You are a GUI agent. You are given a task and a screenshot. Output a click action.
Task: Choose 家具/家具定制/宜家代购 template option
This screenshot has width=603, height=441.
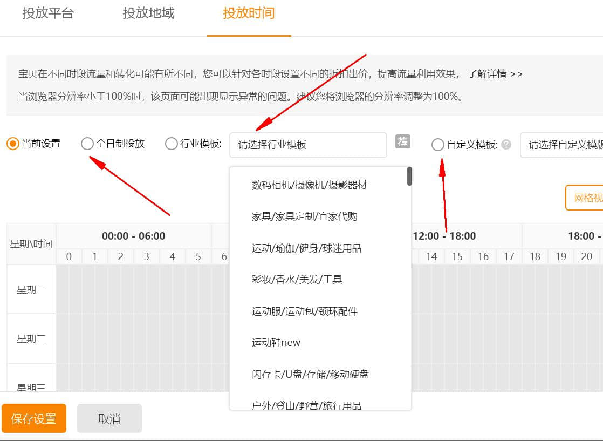(x=304, y=216)
